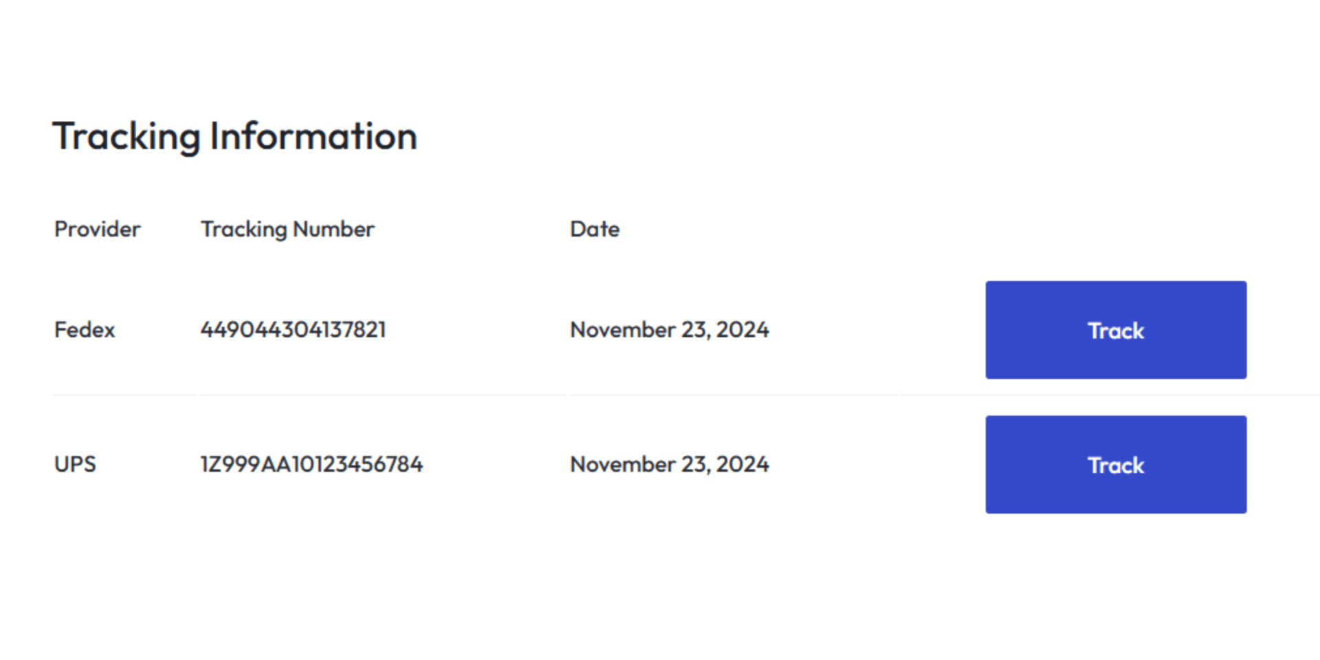Click the Fedex row's full shipment date
Image resolution: width=1320 pixels, height=660 pixels.
coord(669,330)
